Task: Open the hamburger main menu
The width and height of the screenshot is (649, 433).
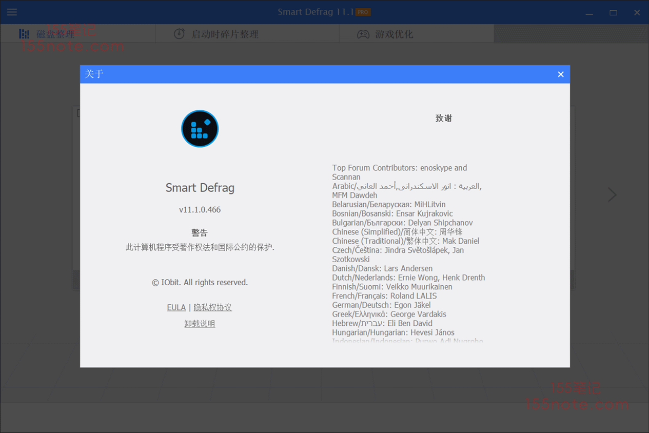Action: click(x=12, y=12)
